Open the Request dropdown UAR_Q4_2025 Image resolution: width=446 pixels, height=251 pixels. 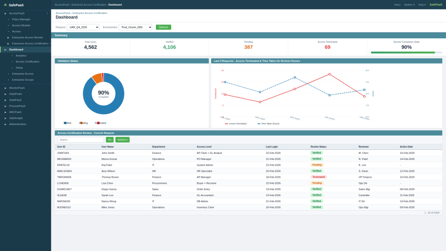[x=83, y=27]
